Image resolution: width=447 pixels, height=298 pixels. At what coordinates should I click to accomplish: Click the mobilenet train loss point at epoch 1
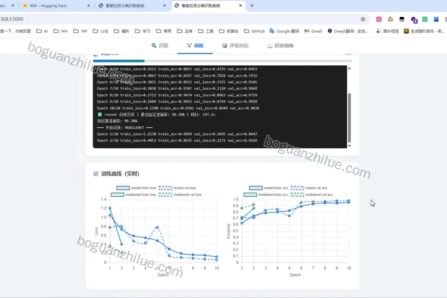coord(110,208)
